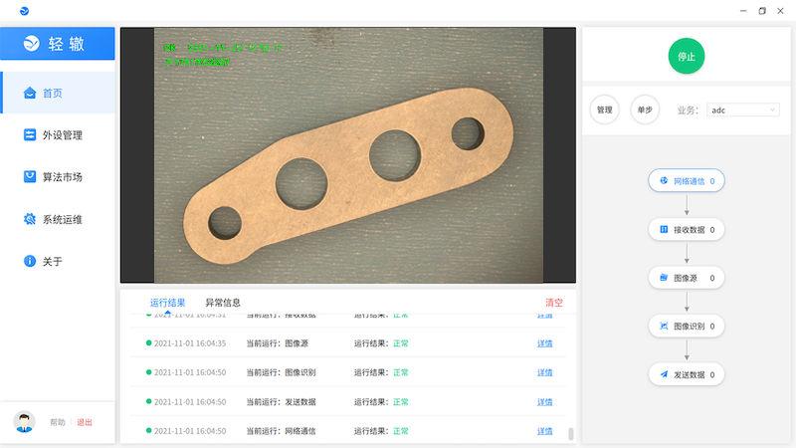Open 外设管理 peripheral management icon
The image size is (796, 448).
(x=30, y=135)
